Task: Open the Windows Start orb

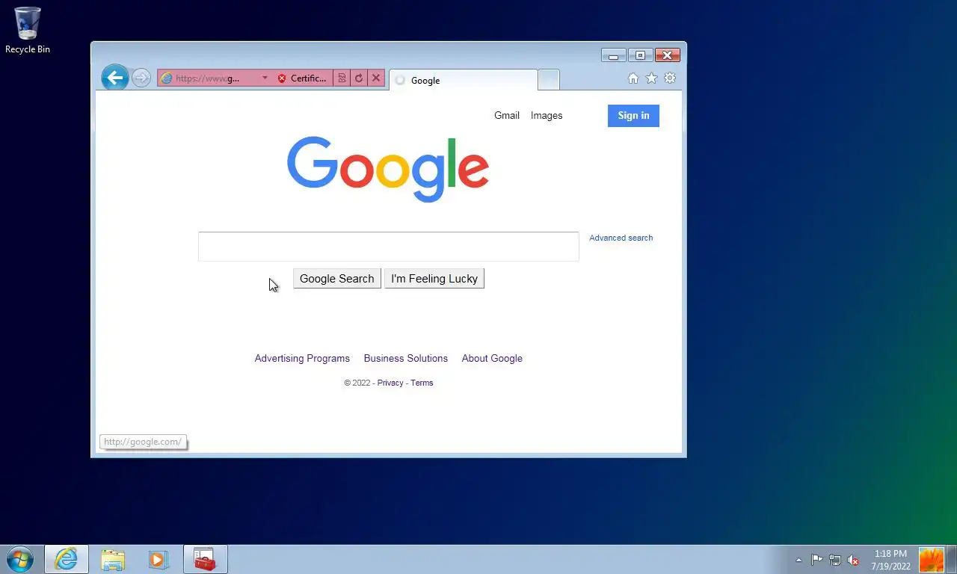Action: coord(20,559)
